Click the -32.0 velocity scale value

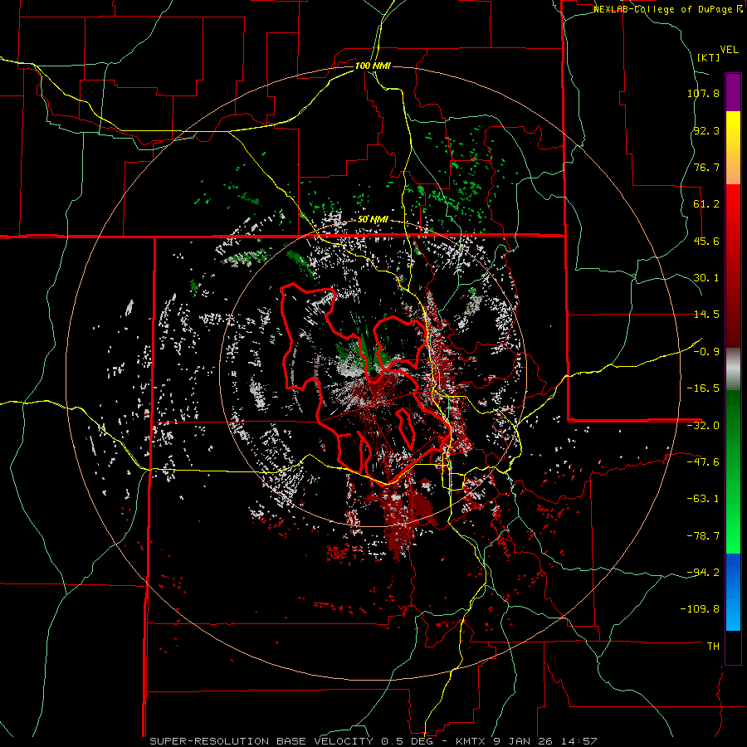coord(703,426)
